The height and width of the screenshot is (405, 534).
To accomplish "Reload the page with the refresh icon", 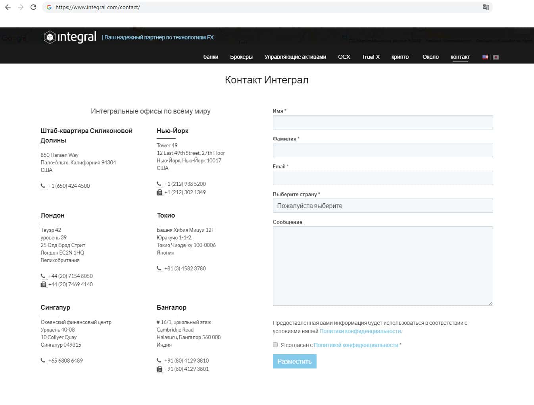I will click(33, 7).
